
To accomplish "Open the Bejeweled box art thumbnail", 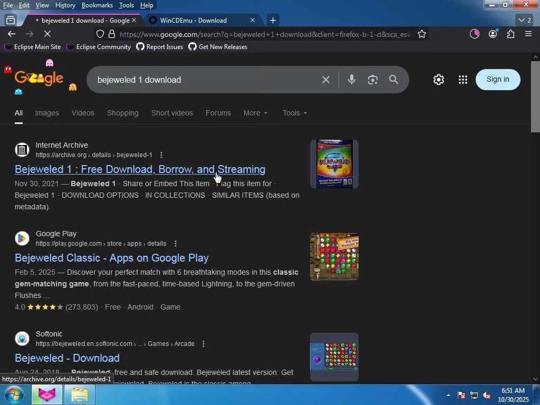I will (334, 164).
